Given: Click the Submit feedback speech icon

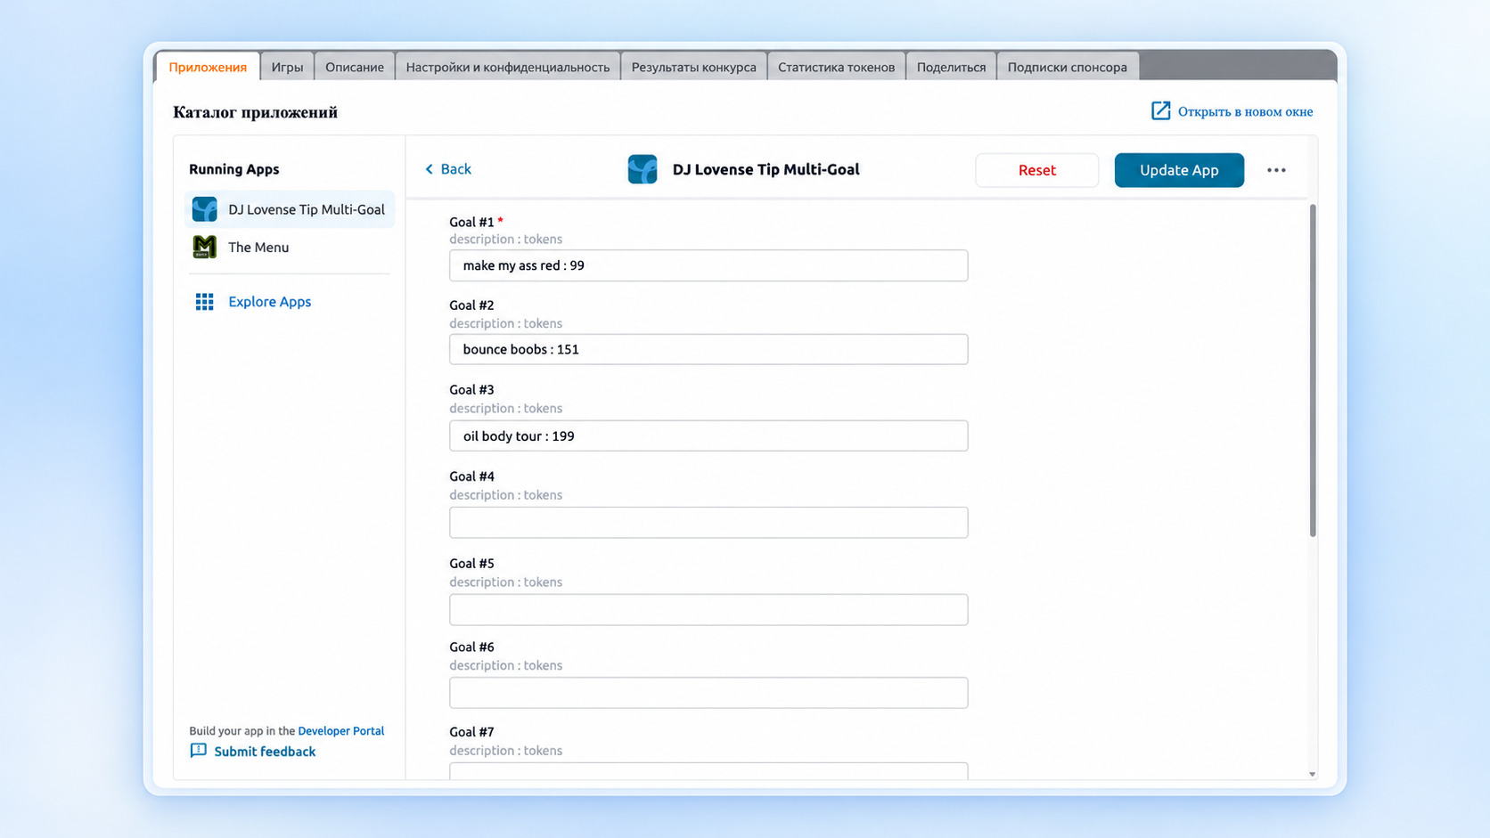Looking at the screenshot, I should tap(198, 751).
